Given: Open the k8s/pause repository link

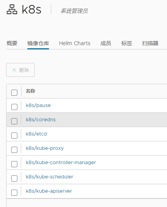Looking at the screenshot, I should click(x=38, y=105).
